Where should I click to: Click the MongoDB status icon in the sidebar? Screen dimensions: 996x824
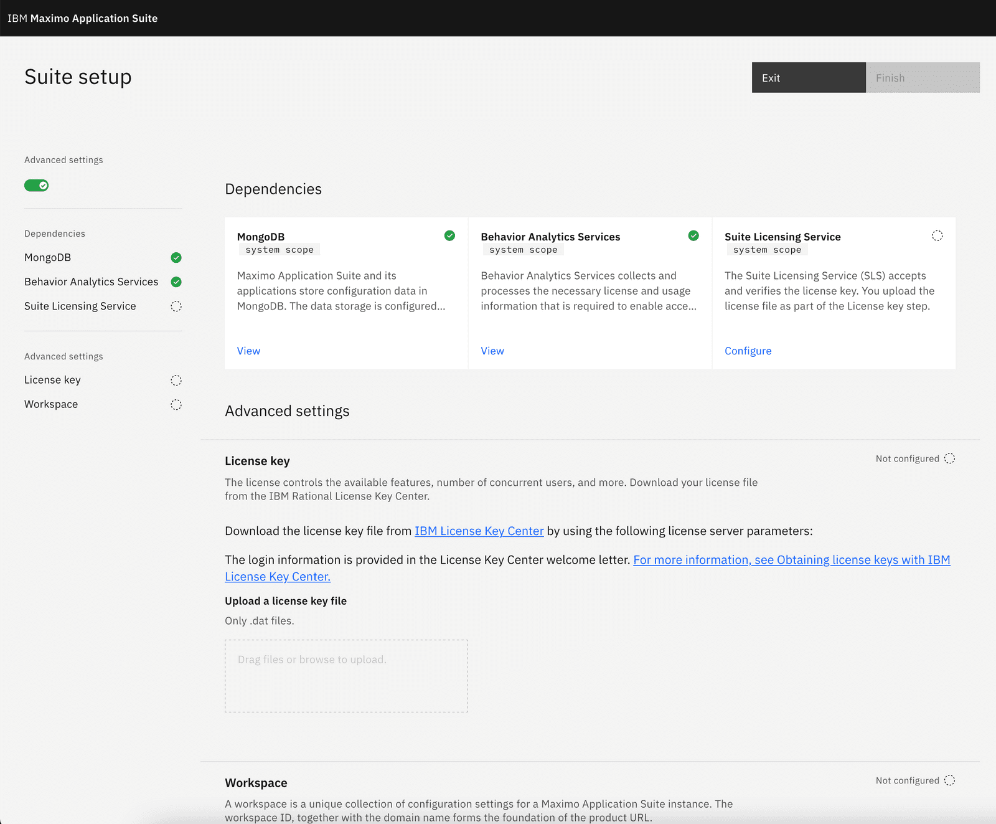coord(176,257)
